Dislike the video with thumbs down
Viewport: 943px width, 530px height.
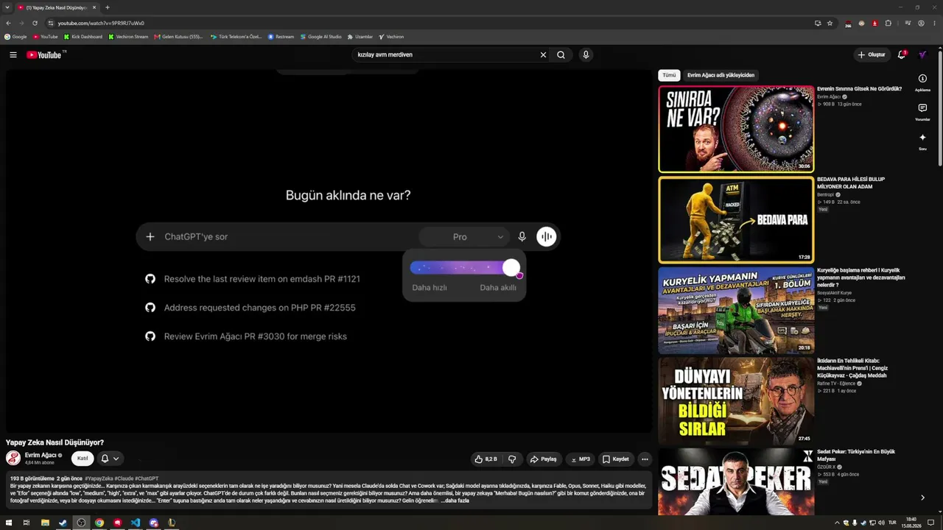pos(512,459)
